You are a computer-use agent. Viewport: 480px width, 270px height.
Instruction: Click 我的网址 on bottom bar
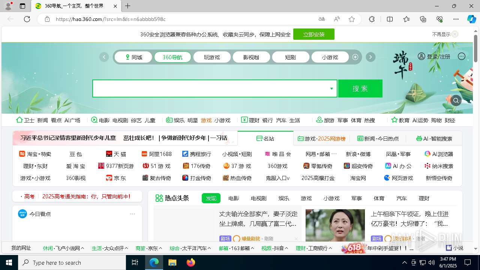point(21,248)
